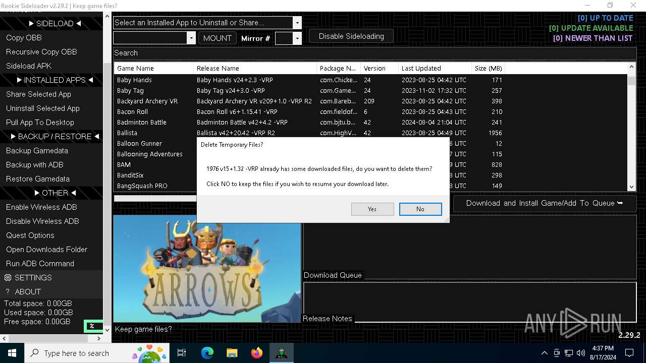Collapse the OTHER section header
The image size is (646, 363).
(x=51, y=193)
